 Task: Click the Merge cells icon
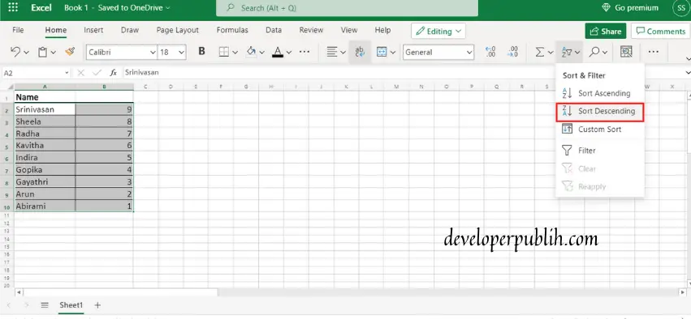[x=382, y=52]
